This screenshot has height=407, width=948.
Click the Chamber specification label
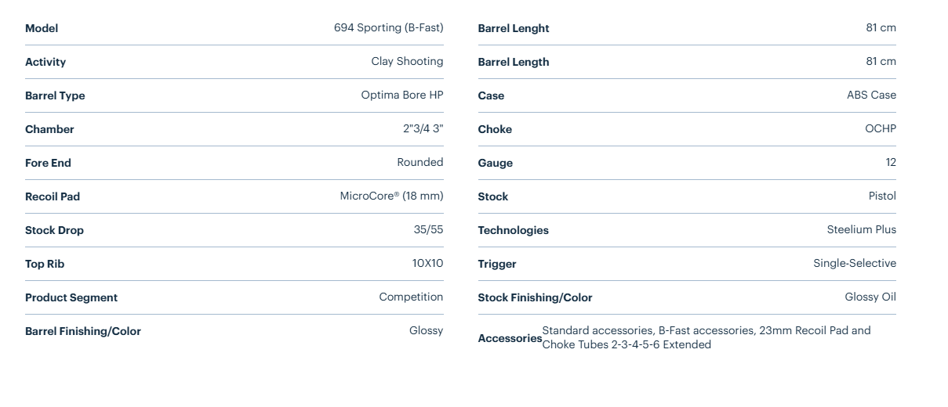click(49, 129)
